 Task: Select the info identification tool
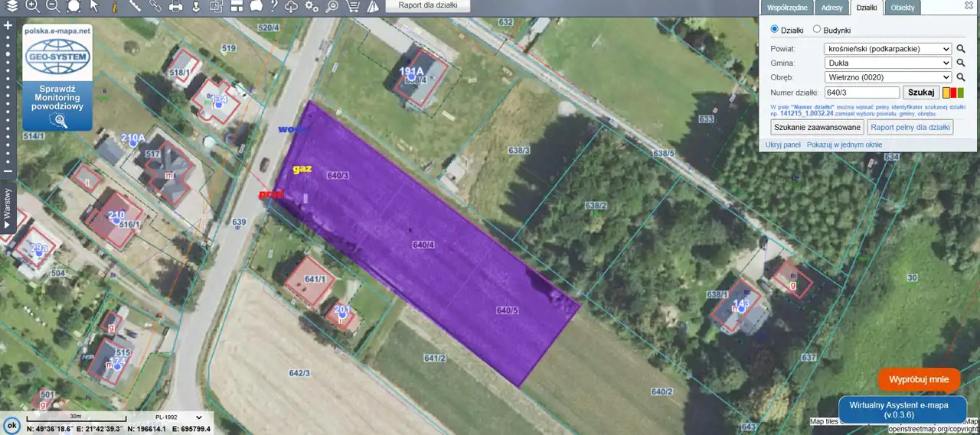[114, 7]
